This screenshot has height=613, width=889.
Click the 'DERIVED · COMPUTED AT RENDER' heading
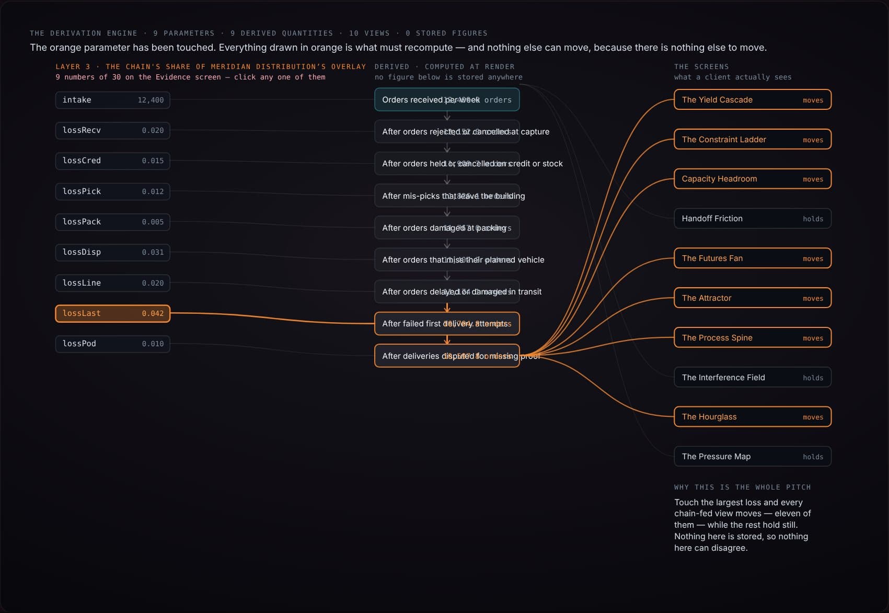tap(445, 66)
